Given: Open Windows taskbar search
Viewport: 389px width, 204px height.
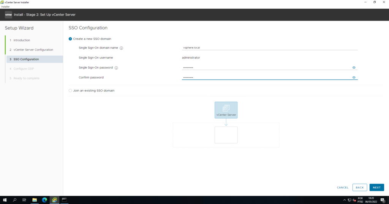Looking at the screenshot, I should [14, 200].
